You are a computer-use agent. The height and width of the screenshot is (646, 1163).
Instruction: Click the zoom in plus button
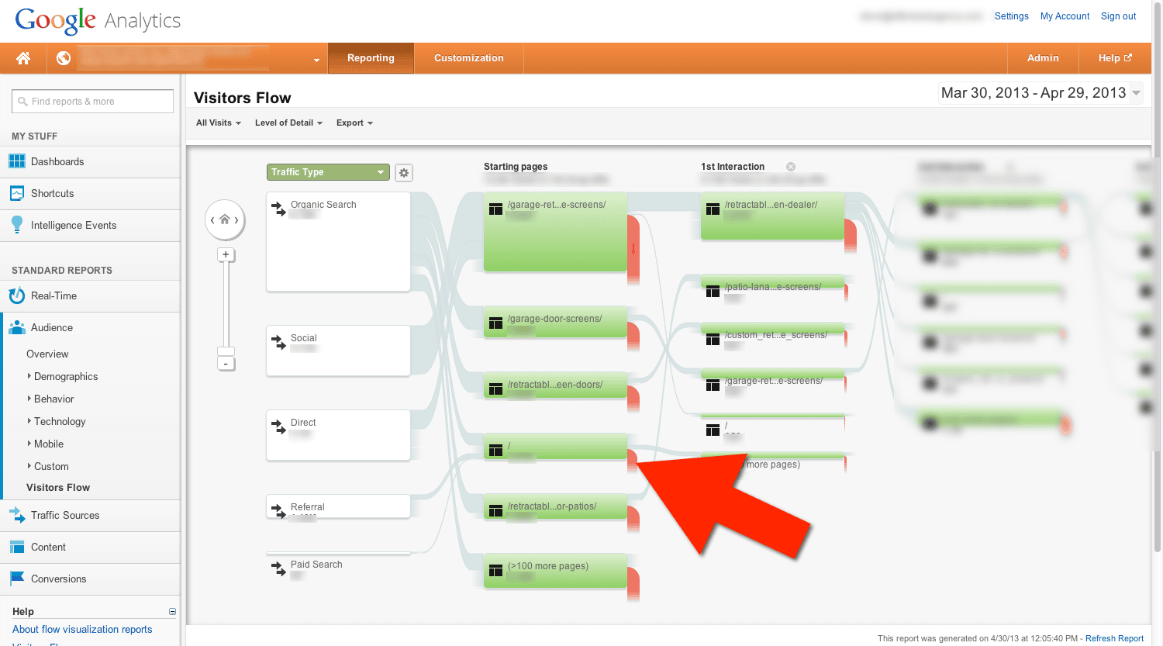(x=226, y=254)
